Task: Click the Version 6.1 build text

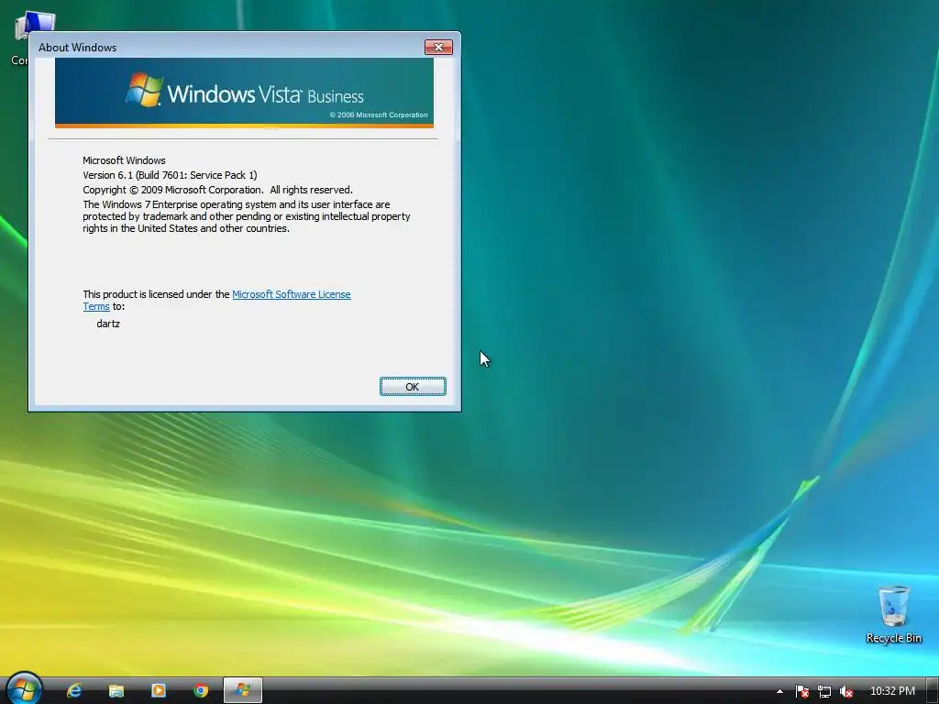Action: [x=170, y=175]
